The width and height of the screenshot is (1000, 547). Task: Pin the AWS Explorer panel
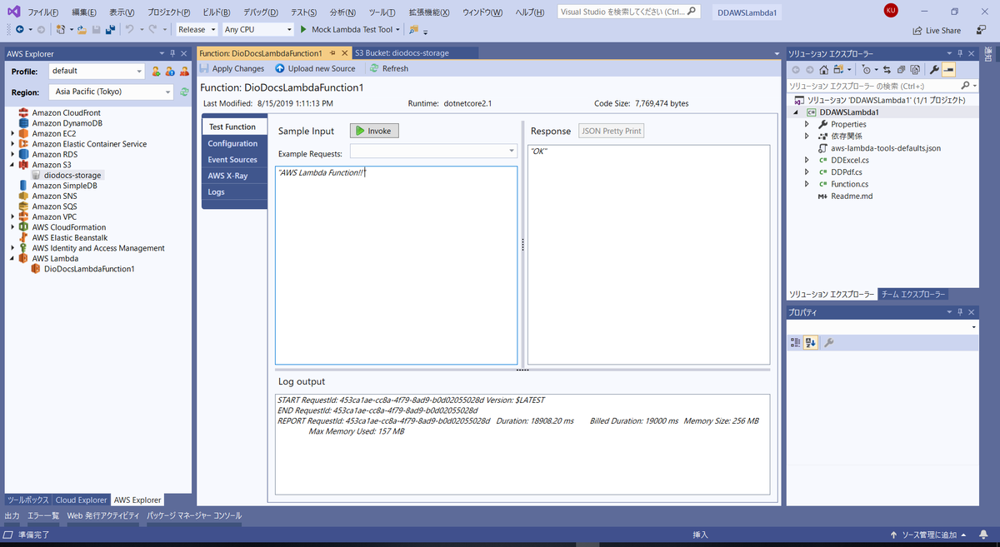[172, 53]
